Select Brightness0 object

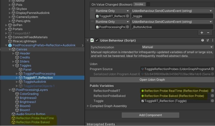tap(28, 98)
